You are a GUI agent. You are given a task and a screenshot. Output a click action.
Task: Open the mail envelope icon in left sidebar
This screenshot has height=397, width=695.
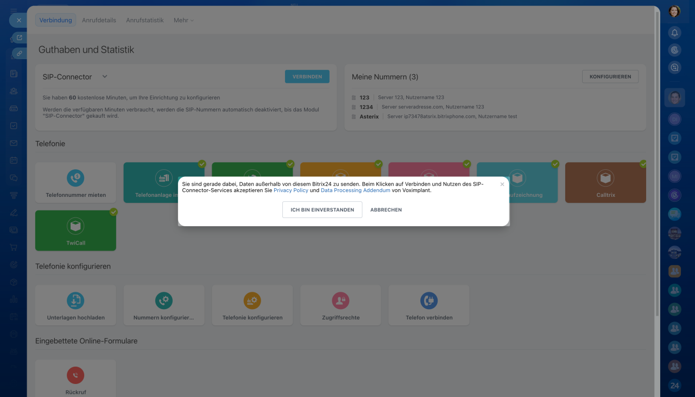(x=14, y=143)
